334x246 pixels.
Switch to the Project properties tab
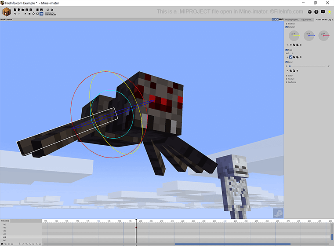point(292,20)
